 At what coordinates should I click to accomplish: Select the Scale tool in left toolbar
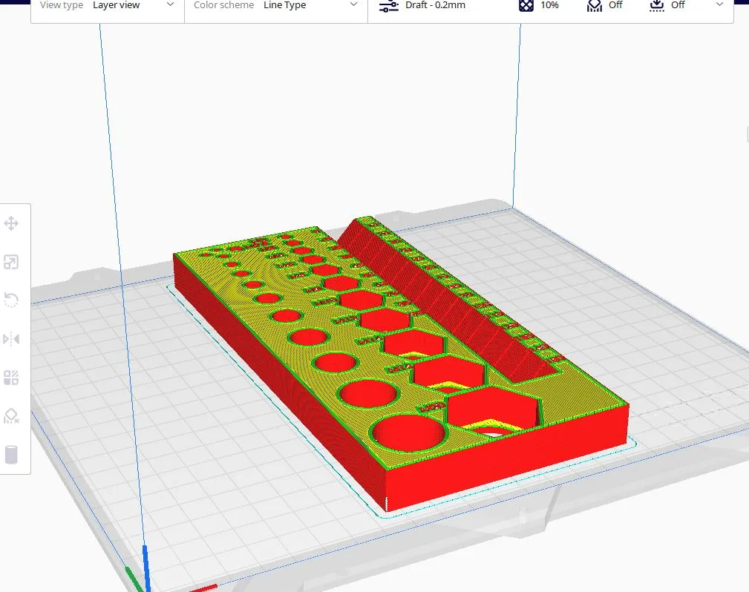point(11,262)
